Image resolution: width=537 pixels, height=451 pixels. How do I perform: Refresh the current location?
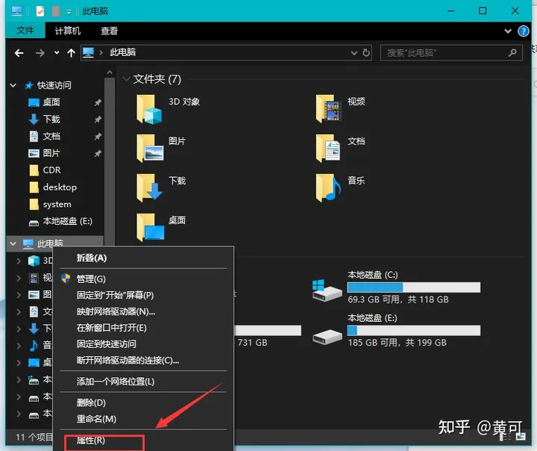pos(366,53)
